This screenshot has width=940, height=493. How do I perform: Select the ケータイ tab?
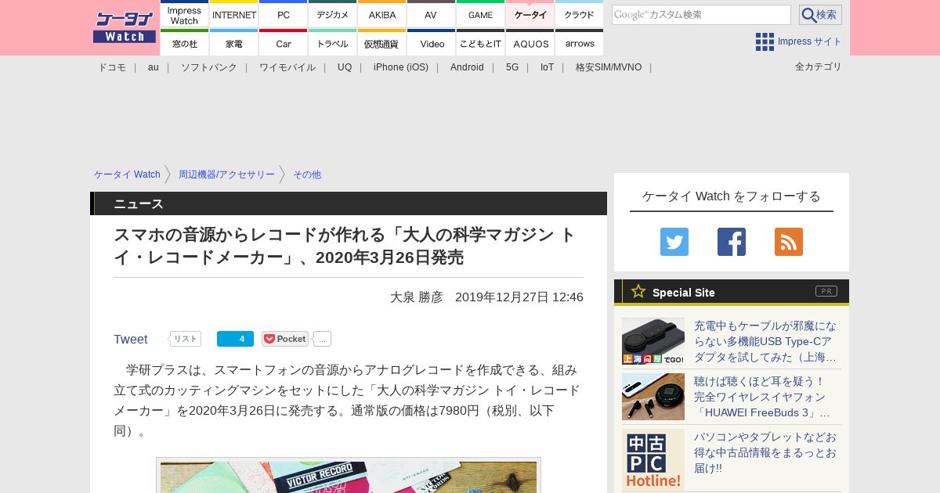(x=530, y=14)
